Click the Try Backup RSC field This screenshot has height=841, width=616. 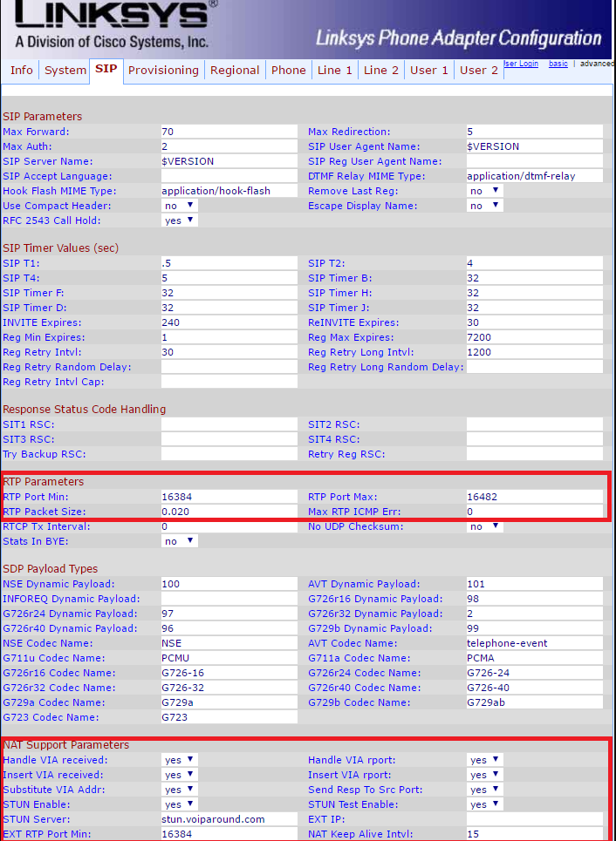click(229, 454)
